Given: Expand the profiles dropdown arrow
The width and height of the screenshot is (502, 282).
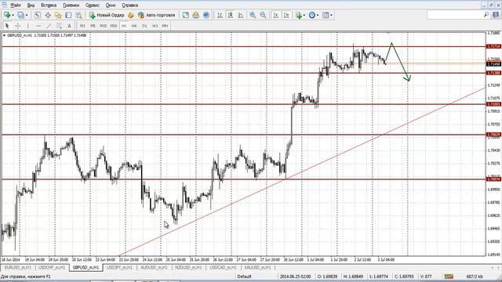Looking at the screenshot, I should coord(27,15).
